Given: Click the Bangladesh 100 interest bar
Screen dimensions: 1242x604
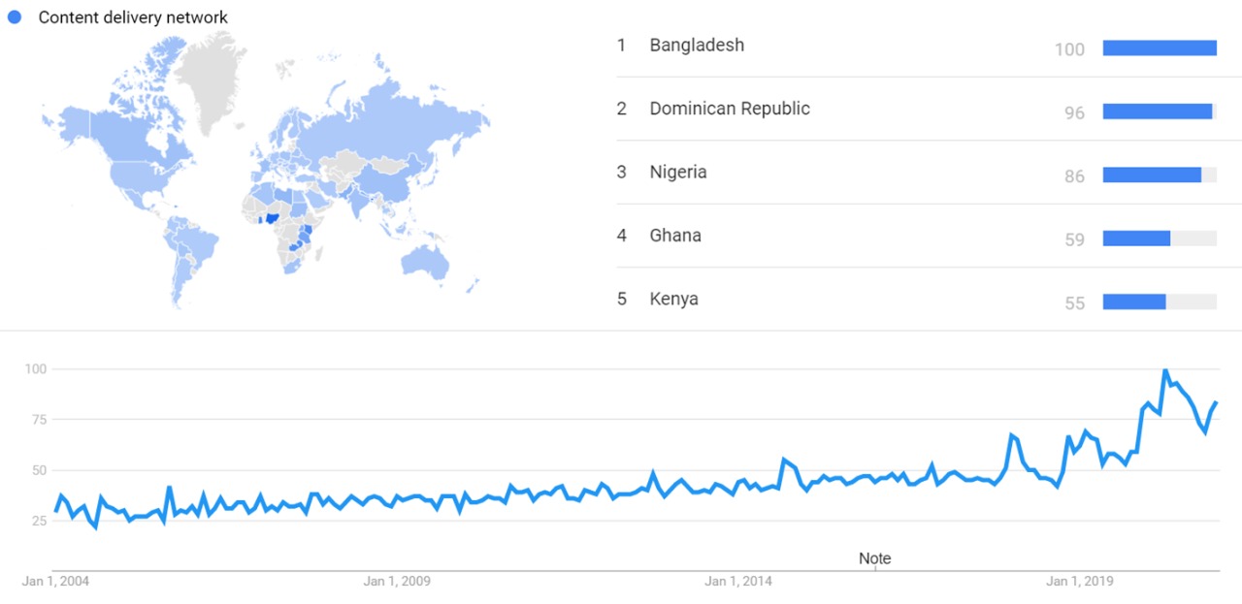Looking at the screenshot, I should pos(1160,48).
